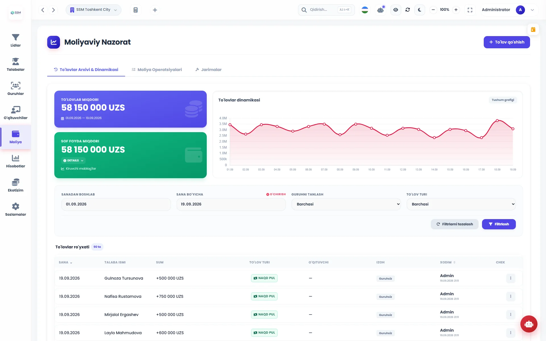The height and width of the screenshot is (341, 546).
Task: Click the To'lov qo'shish button
Action: point(507,42)
